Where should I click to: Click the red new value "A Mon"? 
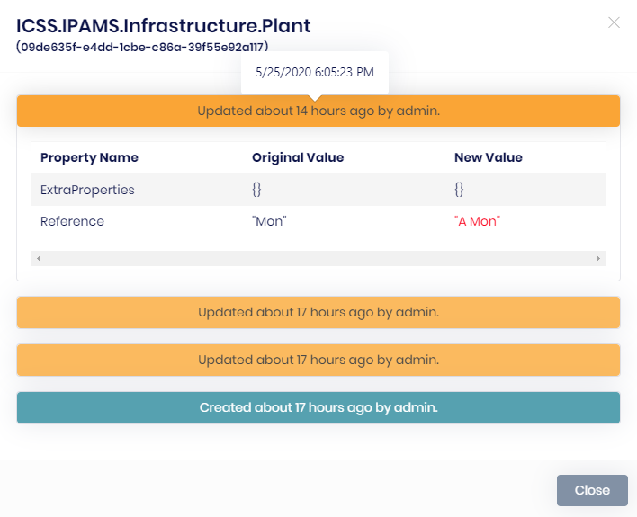coord(477,221)
